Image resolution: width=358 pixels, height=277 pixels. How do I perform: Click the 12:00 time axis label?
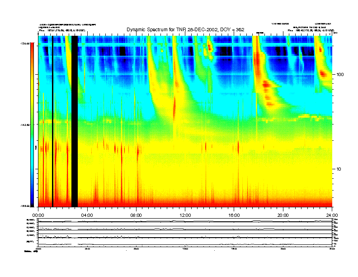pos(185,215)
